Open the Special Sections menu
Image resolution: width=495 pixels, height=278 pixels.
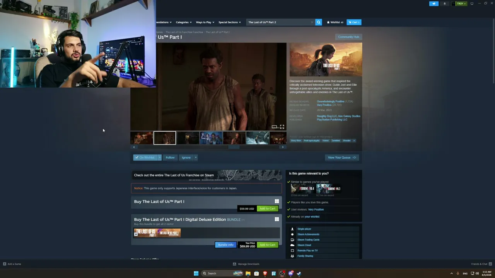pyautogui.click(x=230, y=22)
